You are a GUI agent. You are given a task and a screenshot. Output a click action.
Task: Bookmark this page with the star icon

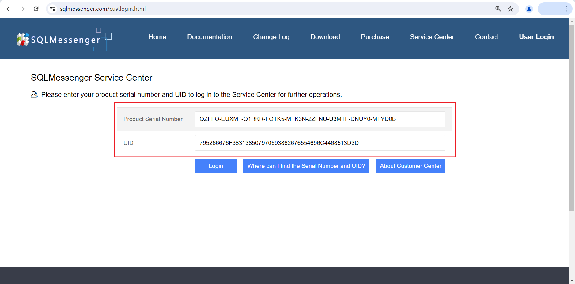click(510, 9)
